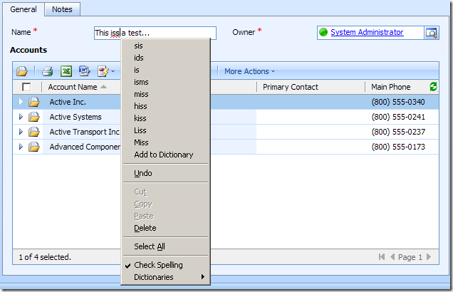453x292 pixels.
Task: Choose spelling suggestion 'hiss'
Action: [166, 107]
